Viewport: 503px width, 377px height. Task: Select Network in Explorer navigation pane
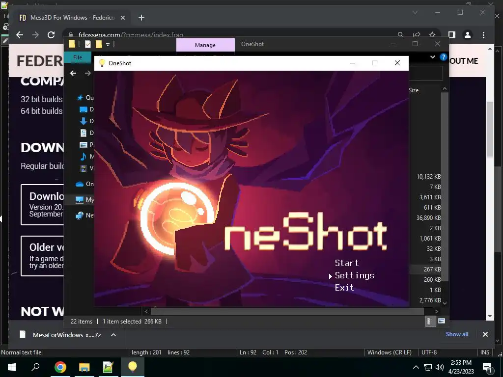click(84, 215)
